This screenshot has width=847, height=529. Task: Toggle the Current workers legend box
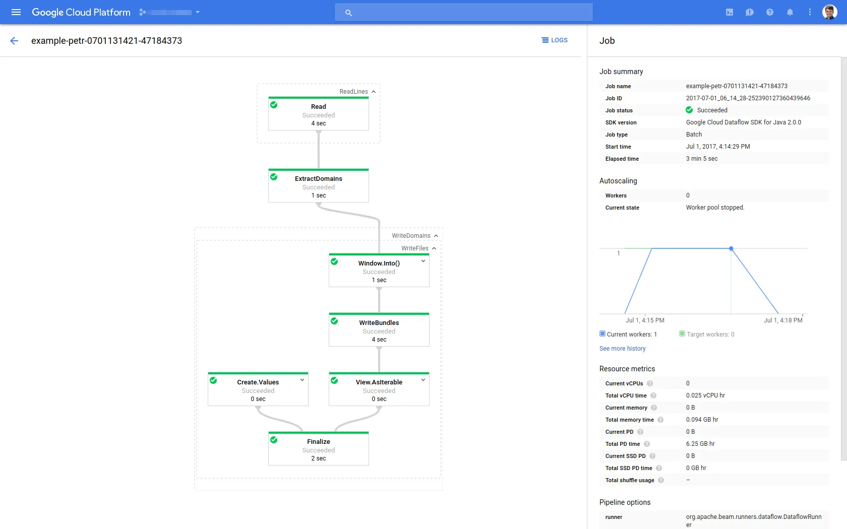coord(602,334)
